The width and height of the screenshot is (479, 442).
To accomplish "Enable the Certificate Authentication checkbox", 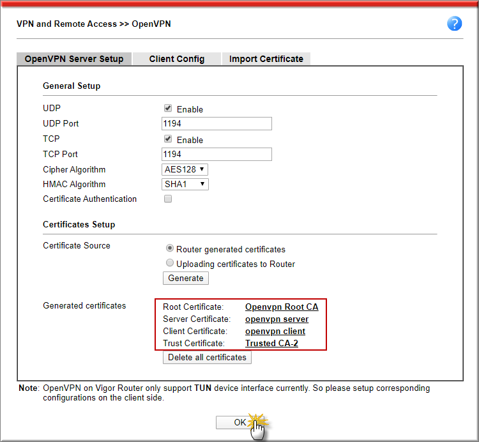I will 168,199.
